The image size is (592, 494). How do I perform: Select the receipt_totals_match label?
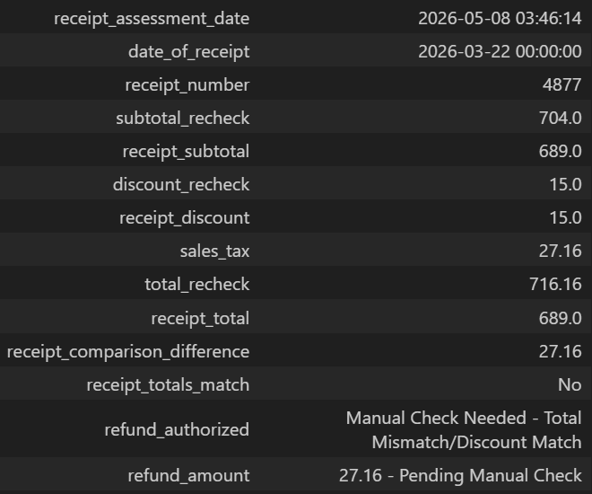point(168,385)
